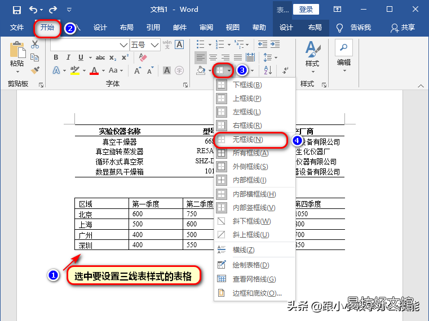
Task: Collapse the ribbon with the chevron
Action: point(421,86)
